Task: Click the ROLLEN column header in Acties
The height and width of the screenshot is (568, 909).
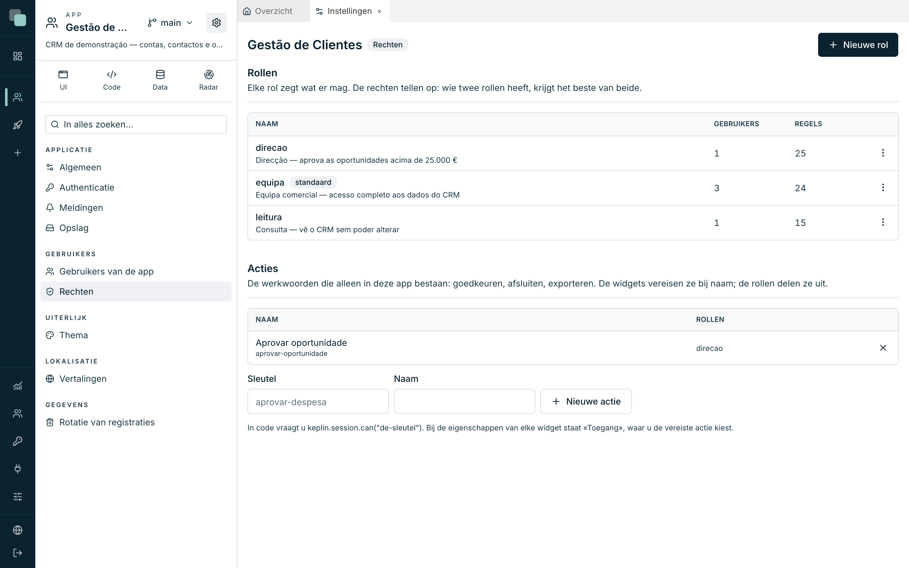Action: 710,320
